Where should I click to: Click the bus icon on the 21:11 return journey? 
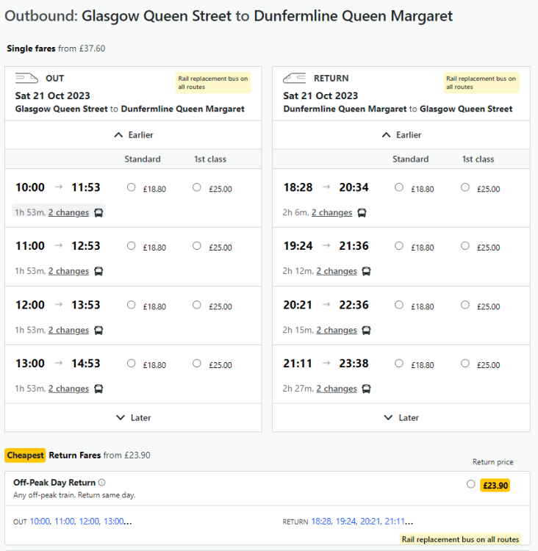(367, 389)
